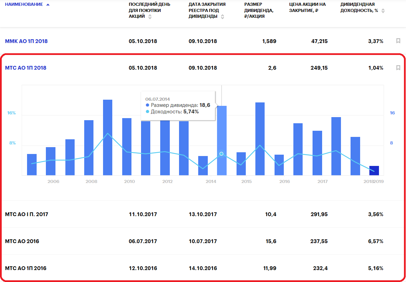This screenshot has height=282, width=406.
Task: Click the 05.10.2018 date in the ММК row
Action: pos(143,41)
